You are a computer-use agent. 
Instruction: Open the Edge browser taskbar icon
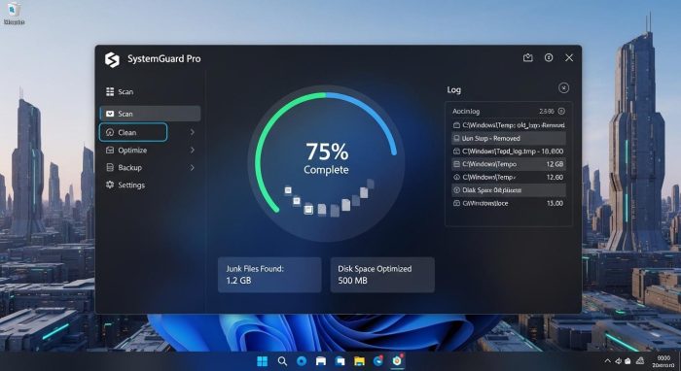coord(378,360)
